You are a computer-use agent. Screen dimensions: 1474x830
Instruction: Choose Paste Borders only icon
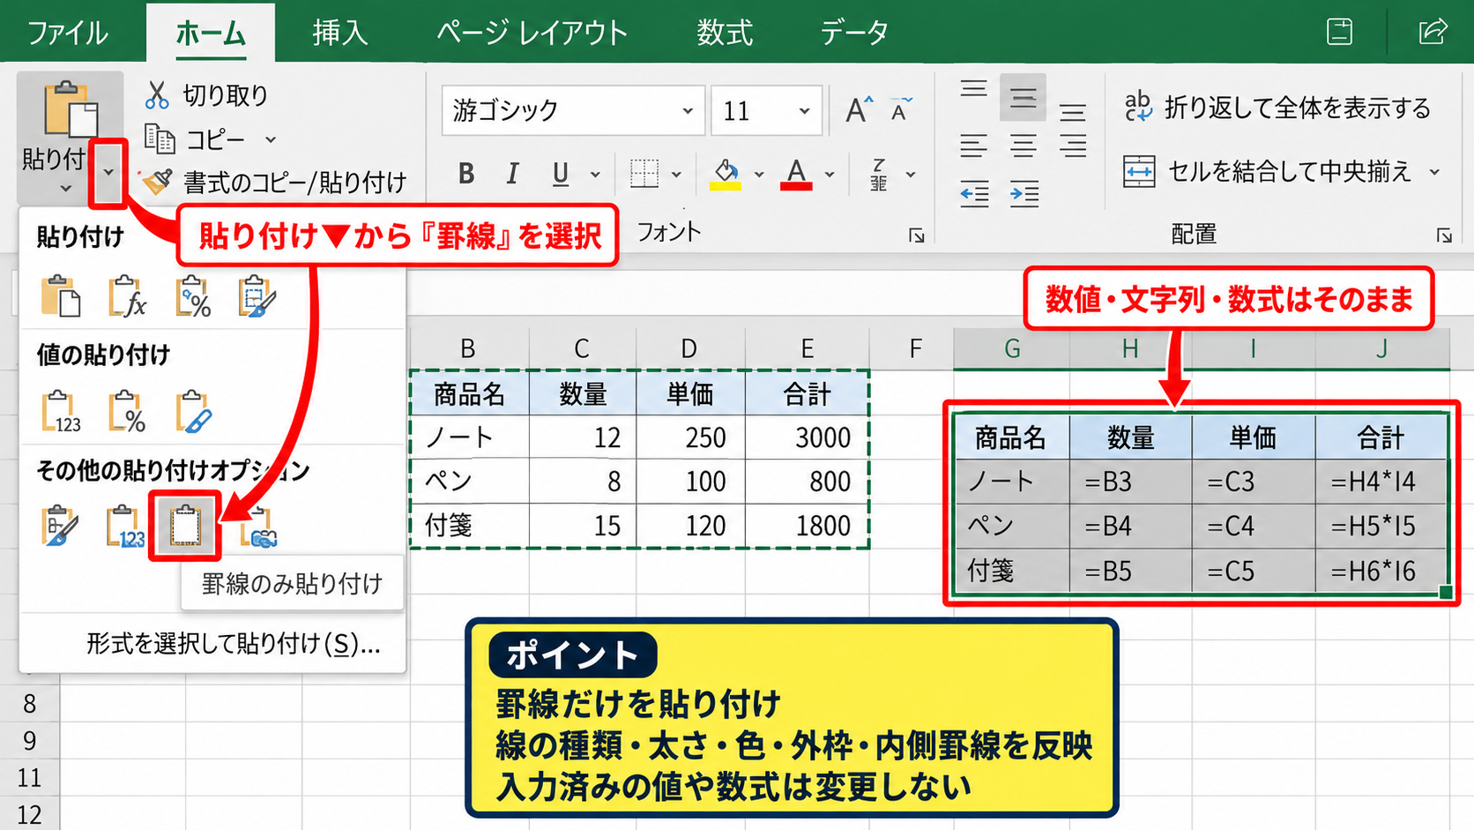(185, 526)
